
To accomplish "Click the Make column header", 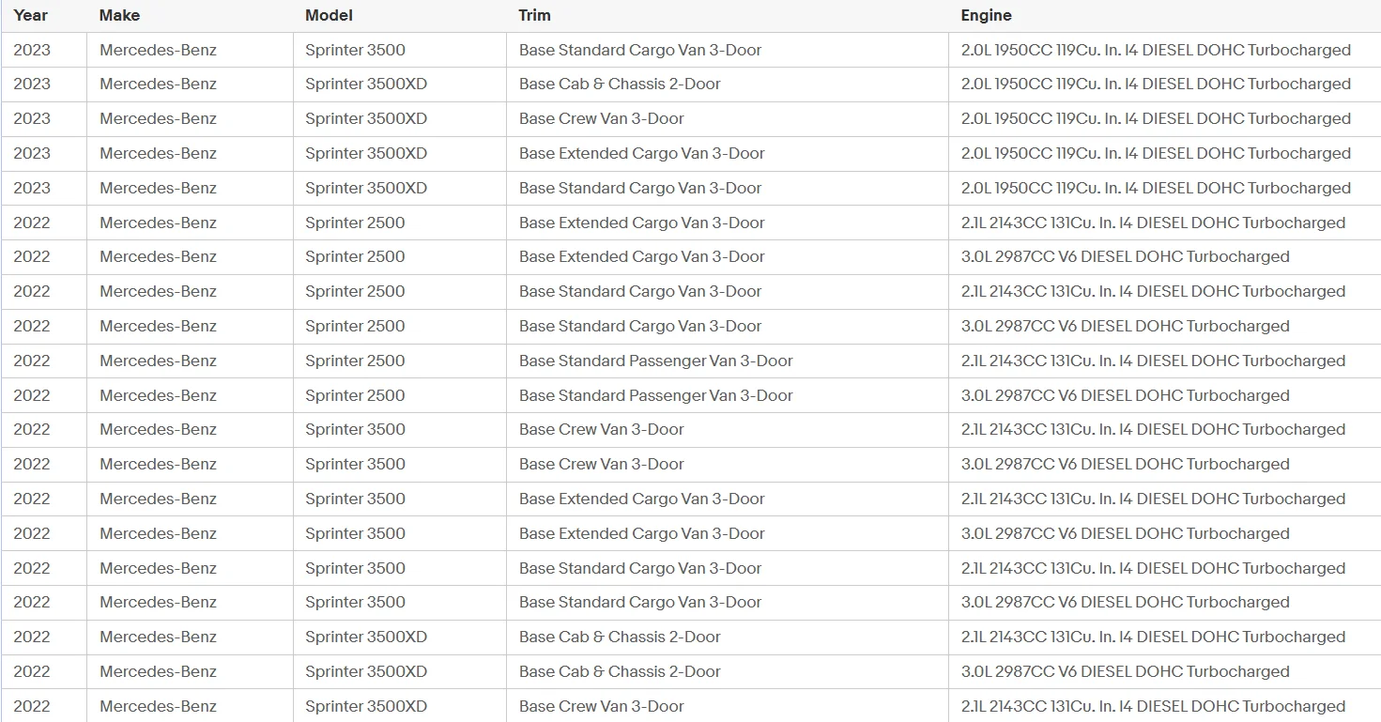I will [x=119, y=15].
